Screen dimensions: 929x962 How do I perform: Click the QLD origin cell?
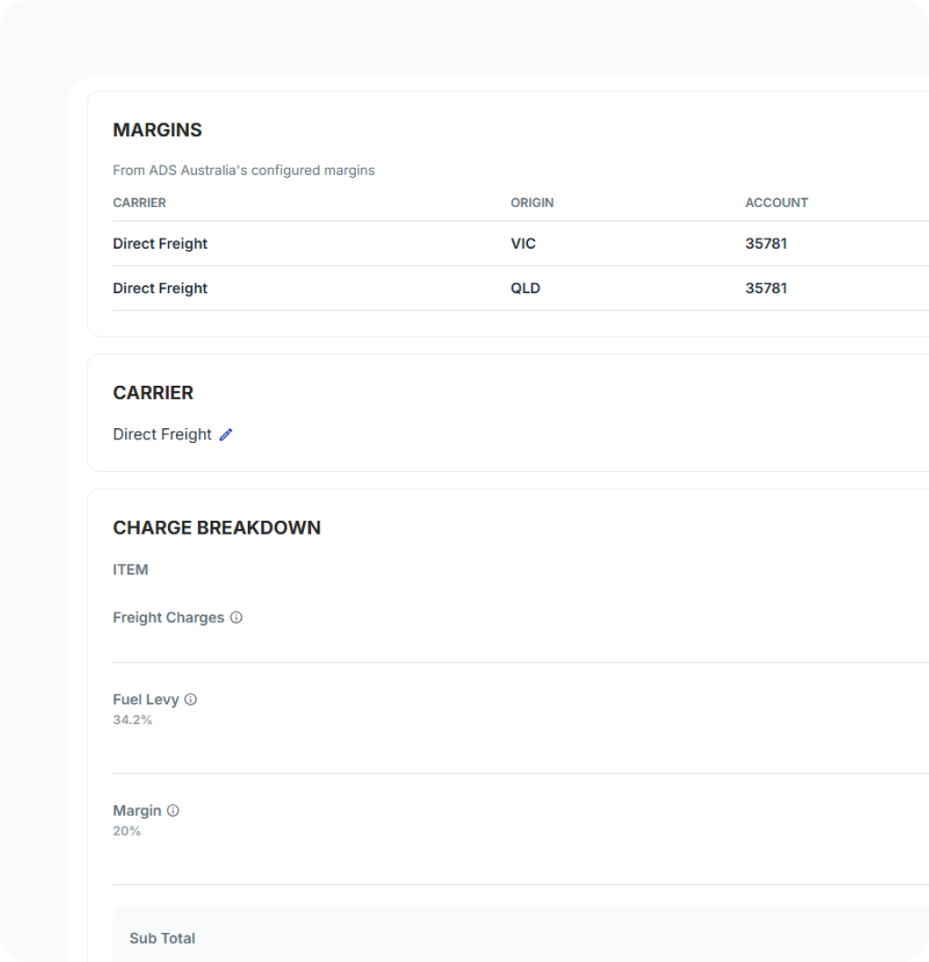click(525, 289)
